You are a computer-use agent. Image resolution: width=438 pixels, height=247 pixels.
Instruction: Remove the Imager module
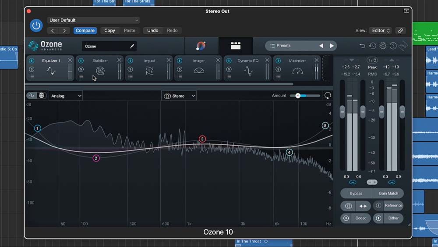(218, 60)
